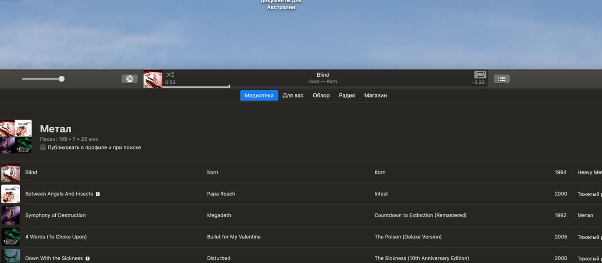The width and height of the screenshot is (602, 263).
Task: Click year 1992 in Symphony of Destruction row
Action: point(561,215)
